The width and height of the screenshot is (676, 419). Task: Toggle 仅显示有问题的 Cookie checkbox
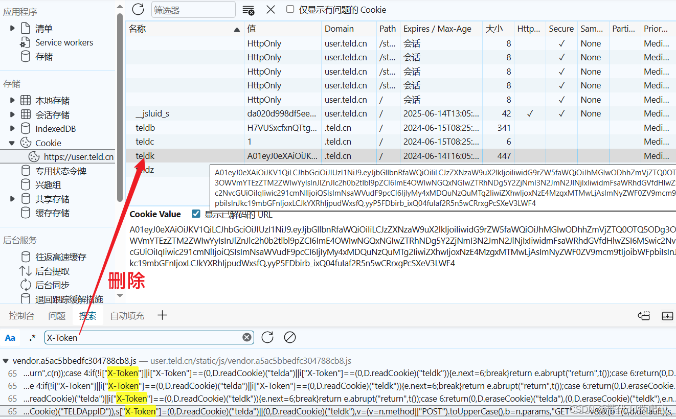click(x=290, y=9)
